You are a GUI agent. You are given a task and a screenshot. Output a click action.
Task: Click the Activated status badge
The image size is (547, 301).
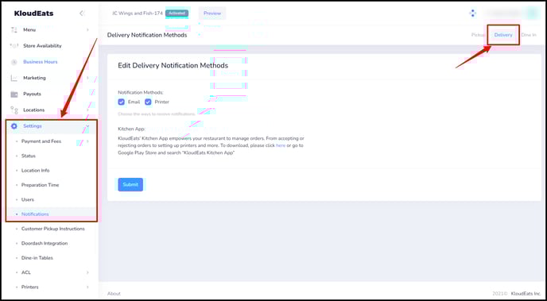tap(177, 14)
